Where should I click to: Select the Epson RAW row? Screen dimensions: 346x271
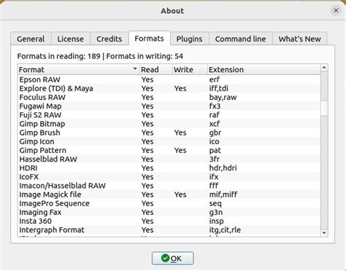[x=169, y=79]
